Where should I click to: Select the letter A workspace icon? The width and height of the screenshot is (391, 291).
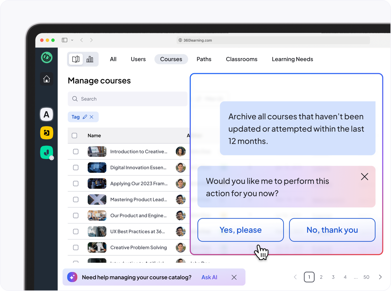[47, 114]
